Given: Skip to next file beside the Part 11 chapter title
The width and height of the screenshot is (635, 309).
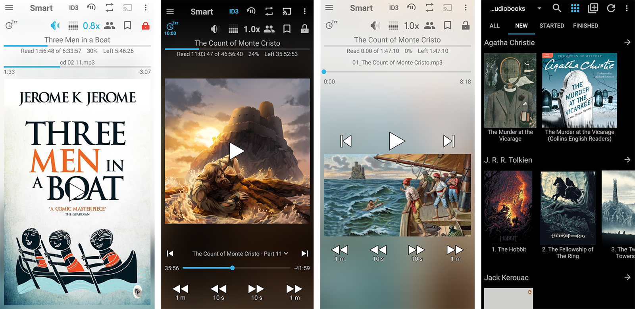Looking at the screenshot, I should [305, 253].
